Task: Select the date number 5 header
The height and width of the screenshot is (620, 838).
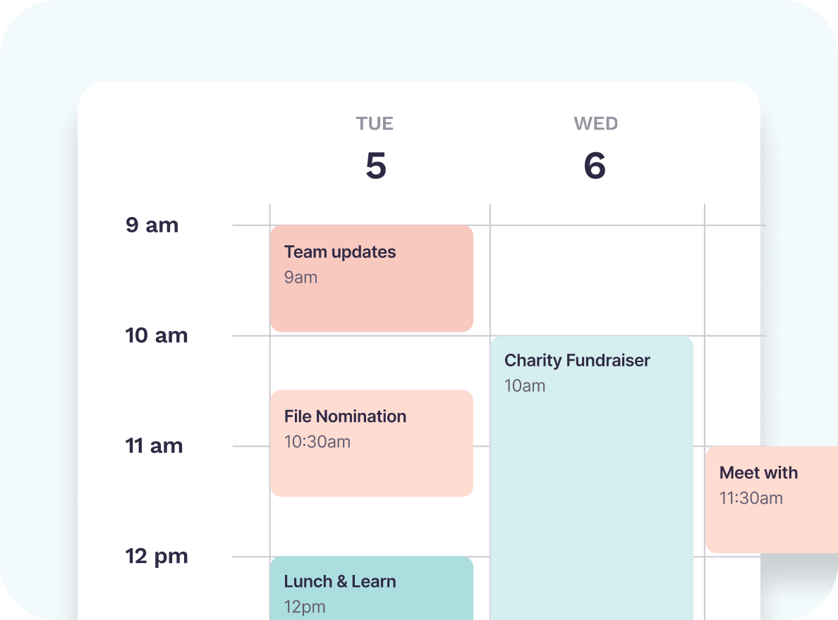Action: pyautogui.click(x=375, y=166)
